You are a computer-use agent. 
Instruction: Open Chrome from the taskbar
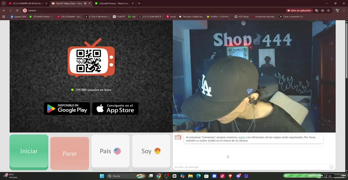pyautogui.click(x=158, y=176)
